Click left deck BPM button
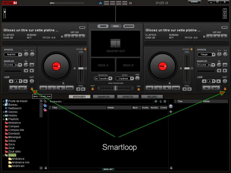Viewport: 231px width, 173px height. 82,27
